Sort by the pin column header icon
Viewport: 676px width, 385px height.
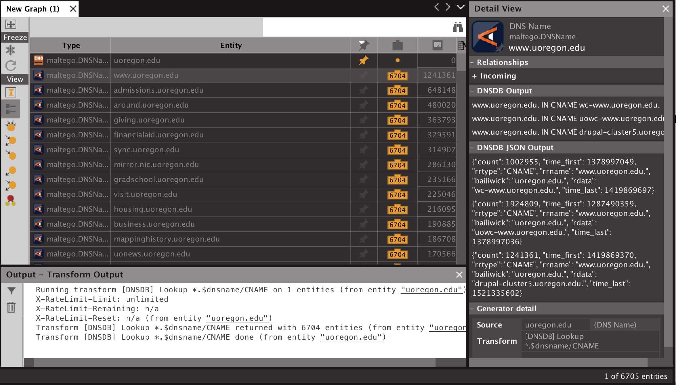point(364,45)
